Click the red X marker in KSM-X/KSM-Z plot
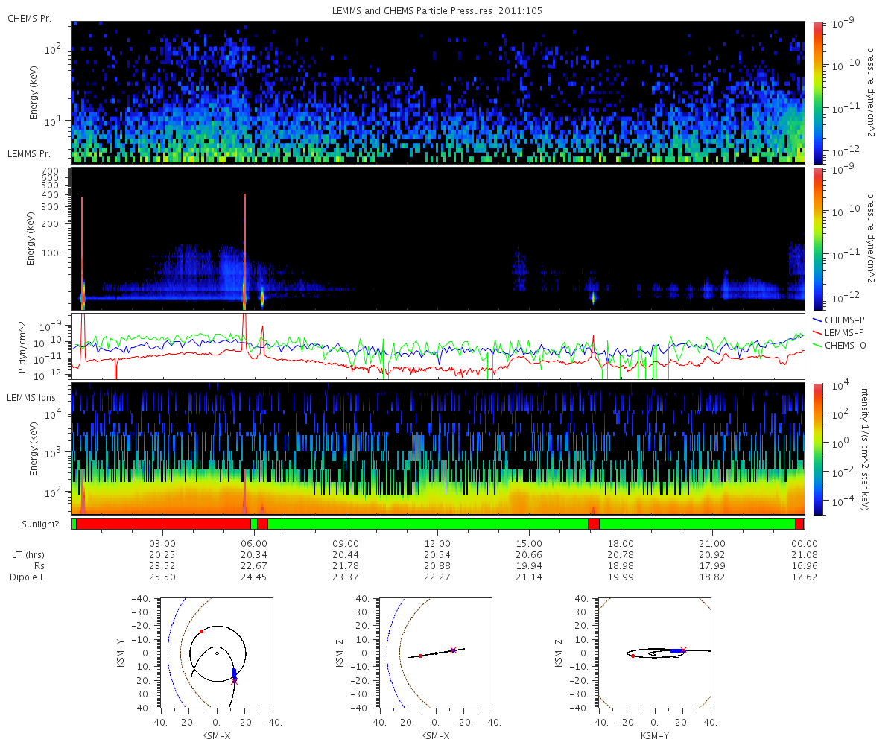Viewport: 894px width, 745px height. [x=453, y=650]
